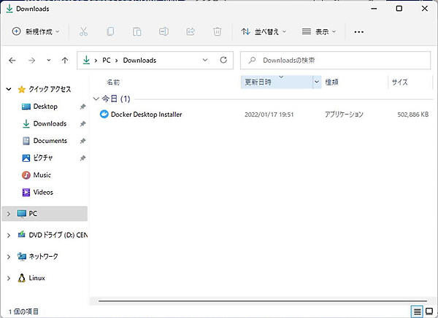This screenshot has height=318, width=438.
Task: Collapse the 今日 (1) group
Action: coord(96,98)
